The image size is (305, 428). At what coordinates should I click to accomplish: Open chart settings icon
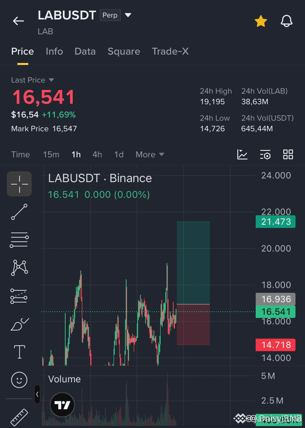pos(265,154)
